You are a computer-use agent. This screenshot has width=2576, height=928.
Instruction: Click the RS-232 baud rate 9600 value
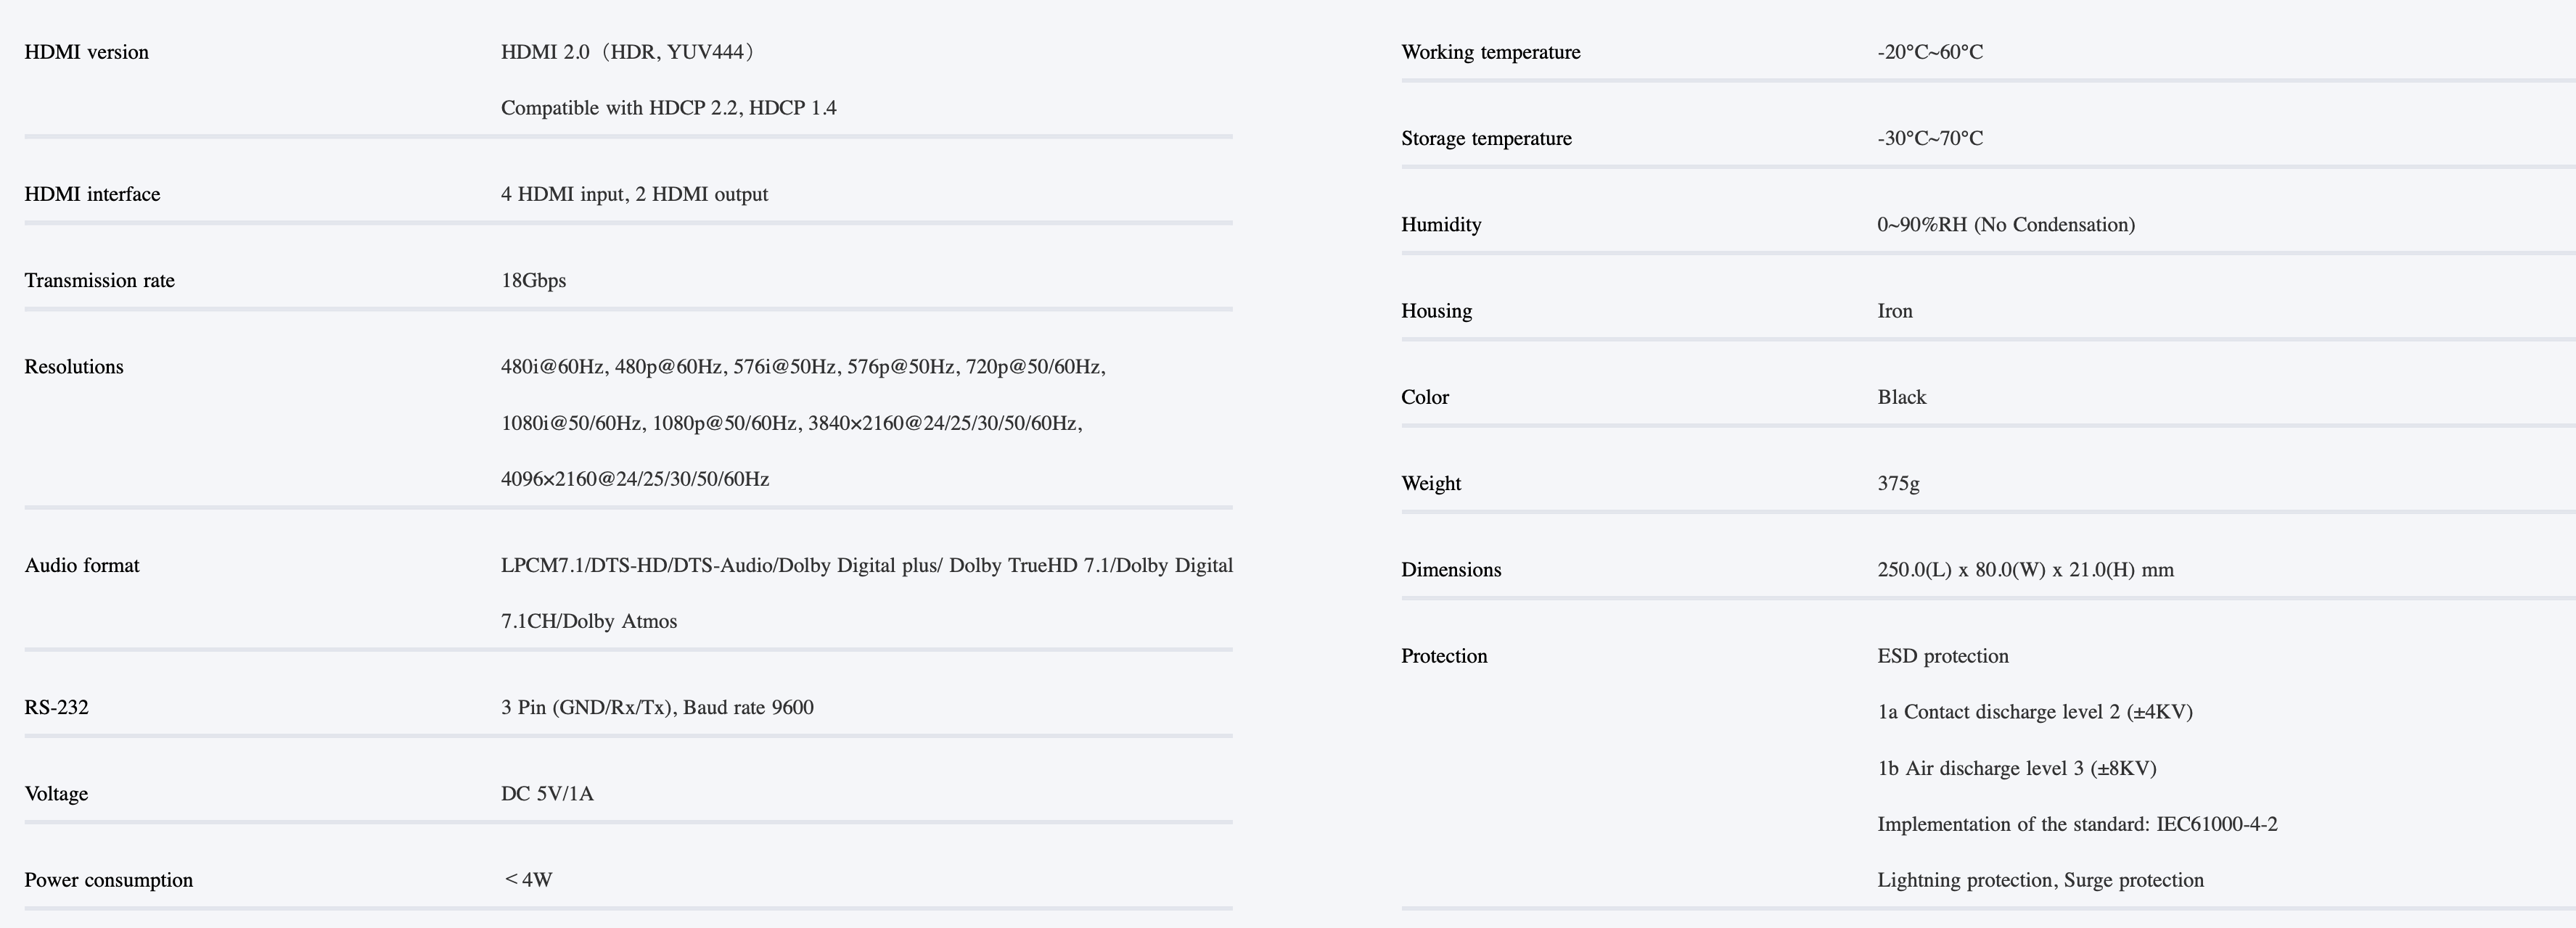pos(657,708)
